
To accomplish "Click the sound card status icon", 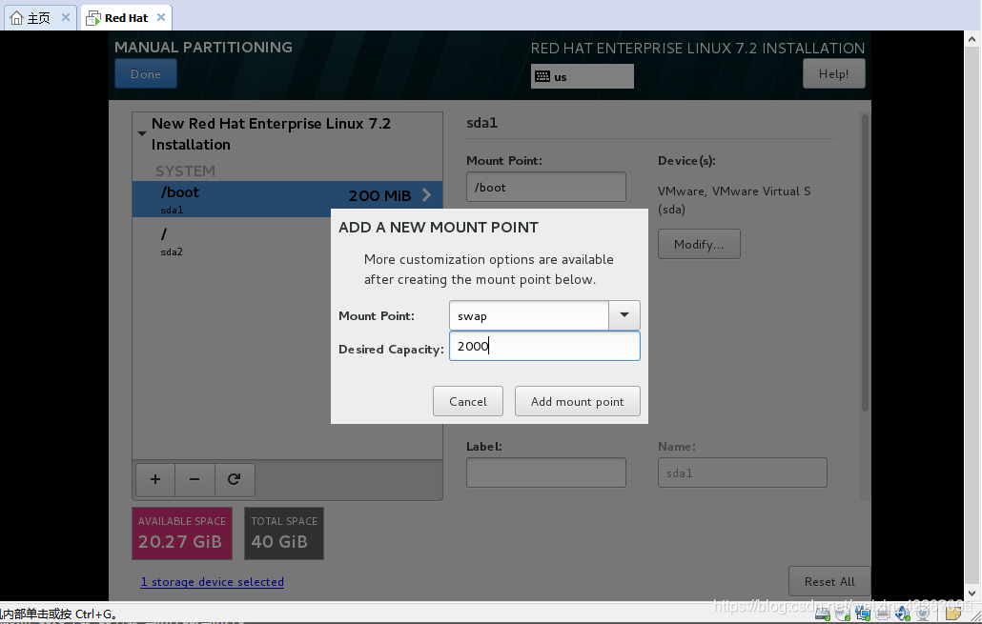I will pyautogui.click(x=903, y=614).
